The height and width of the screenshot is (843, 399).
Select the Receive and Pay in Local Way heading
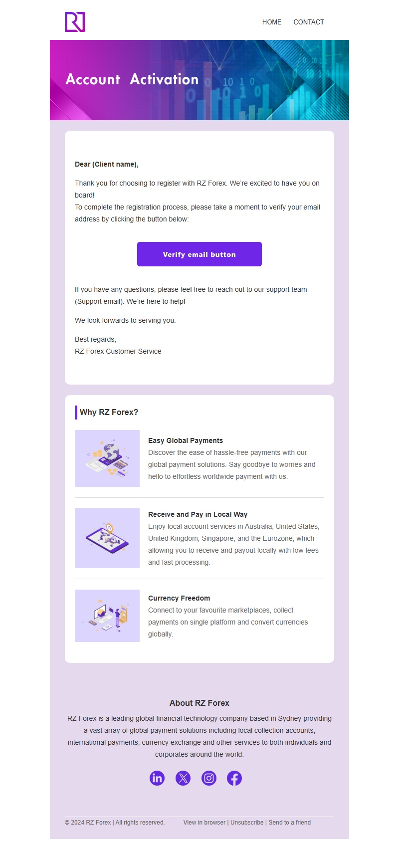[x=198, y=514]
